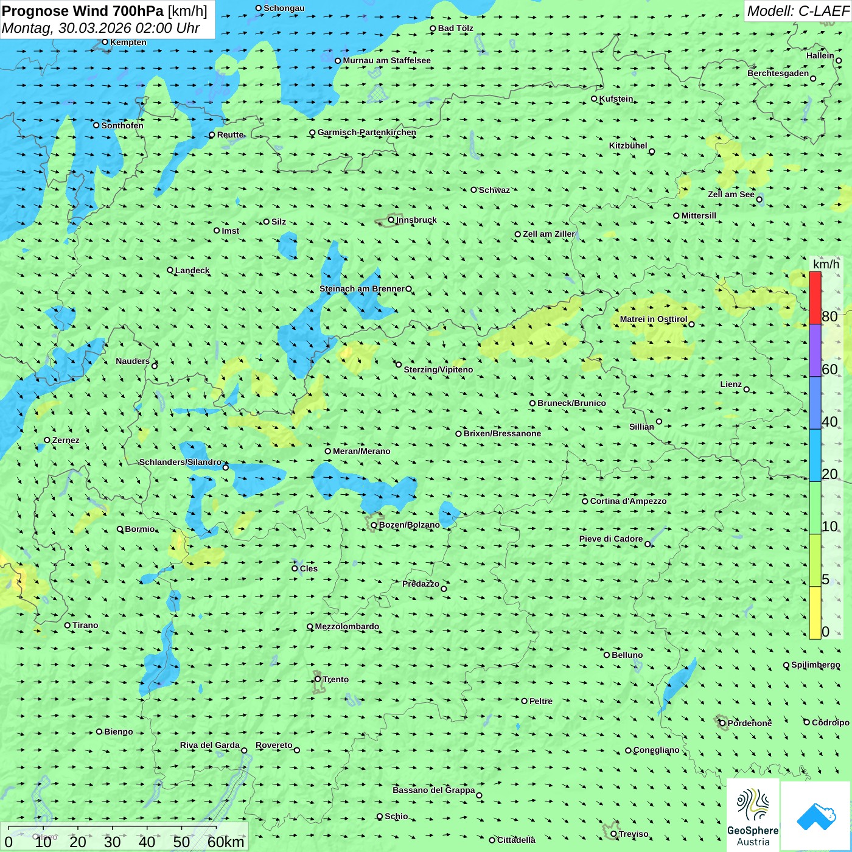Click the Tirano city label
Viewport: 852px width, 852px height.
point(85,625)
